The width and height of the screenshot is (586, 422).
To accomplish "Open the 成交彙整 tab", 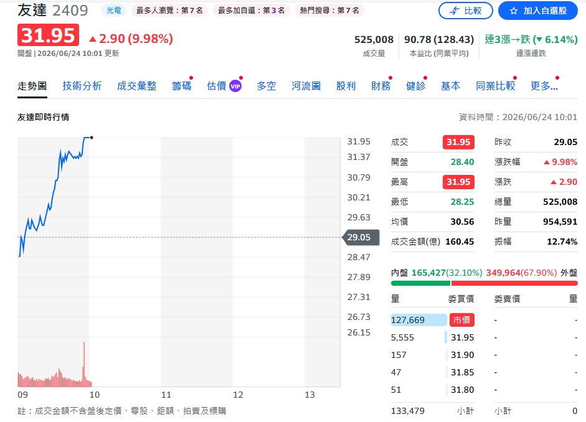I will pyautogui.click(x=136, y=87).
